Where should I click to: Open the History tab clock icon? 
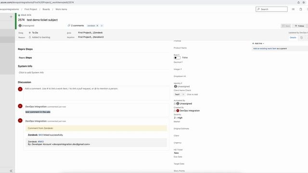pos(302,37)
